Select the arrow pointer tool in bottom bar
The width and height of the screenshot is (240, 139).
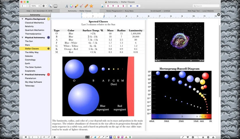click(x=87, y=137)
